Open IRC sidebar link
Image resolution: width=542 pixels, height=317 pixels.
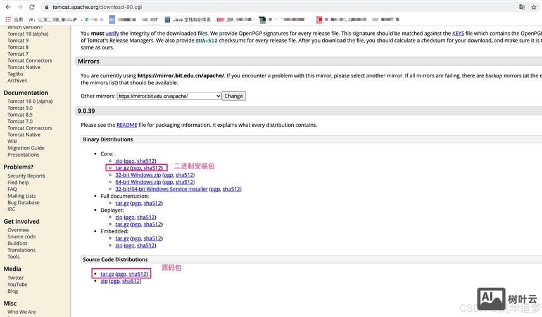[x=11, y=209]
